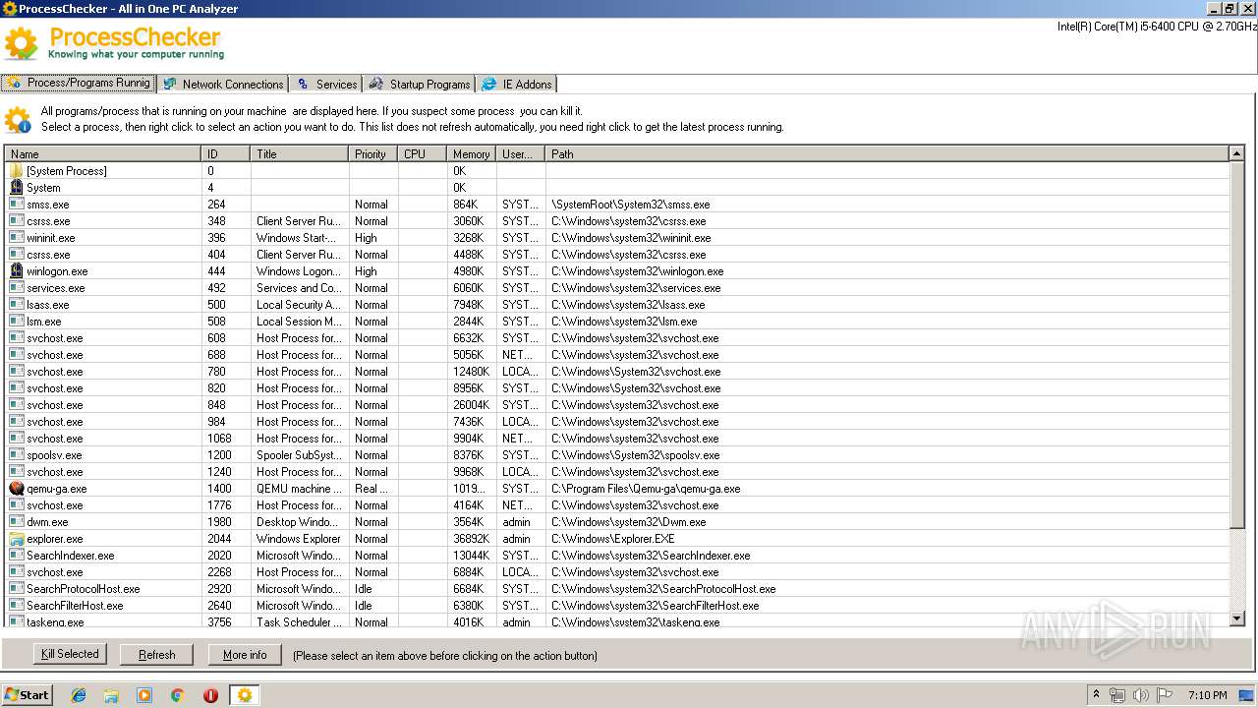Select the dwm.exe process icon

[x=16, y=522]
